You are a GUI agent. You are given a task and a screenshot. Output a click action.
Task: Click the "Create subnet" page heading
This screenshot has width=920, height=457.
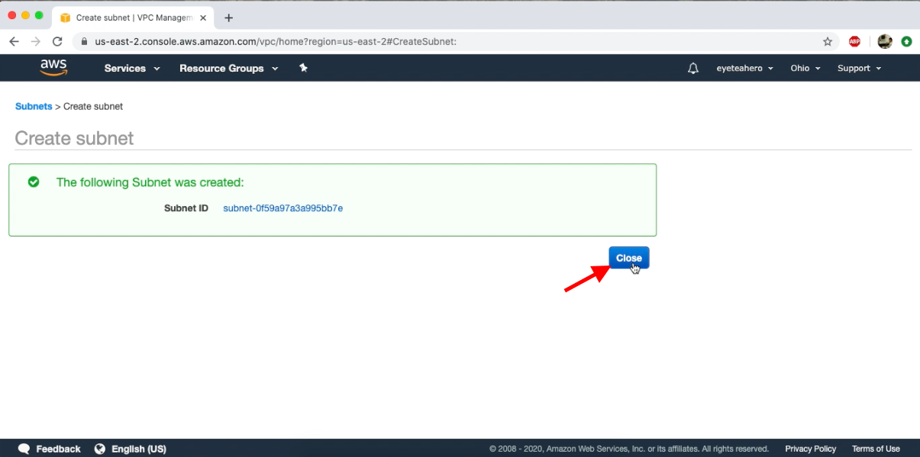(74, 138)
